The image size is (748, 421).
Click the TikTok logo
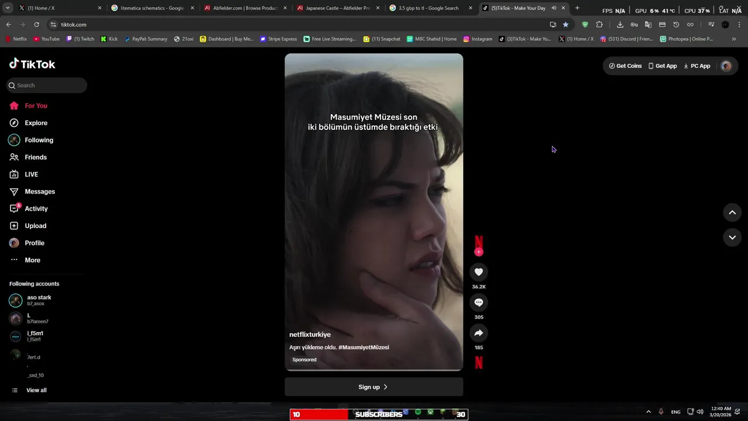point(32,64)
